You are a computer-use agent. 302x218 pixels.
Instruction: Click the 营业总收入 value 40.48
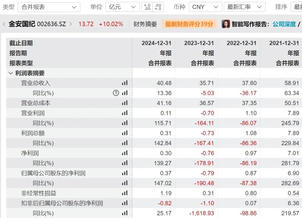coord(164,83)
